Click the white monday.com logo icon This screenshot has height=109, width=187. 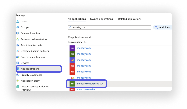(x=72, y=78)
